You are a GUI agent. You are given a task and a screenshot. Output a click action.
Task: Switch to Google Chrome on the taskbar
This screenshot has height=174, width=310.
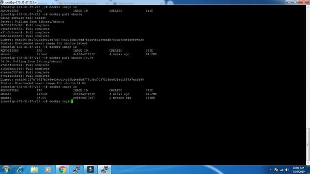pyautogui.click(x=62, y=170)
